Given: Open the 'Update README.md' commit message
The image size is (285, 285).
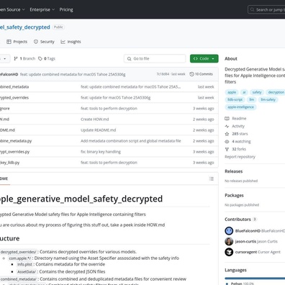Looking at the screenshot, I should (99, 130).
